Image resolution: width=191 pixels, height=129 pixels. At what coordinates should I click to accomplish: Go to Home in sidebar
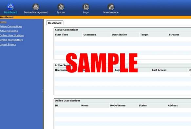point(3,22)
